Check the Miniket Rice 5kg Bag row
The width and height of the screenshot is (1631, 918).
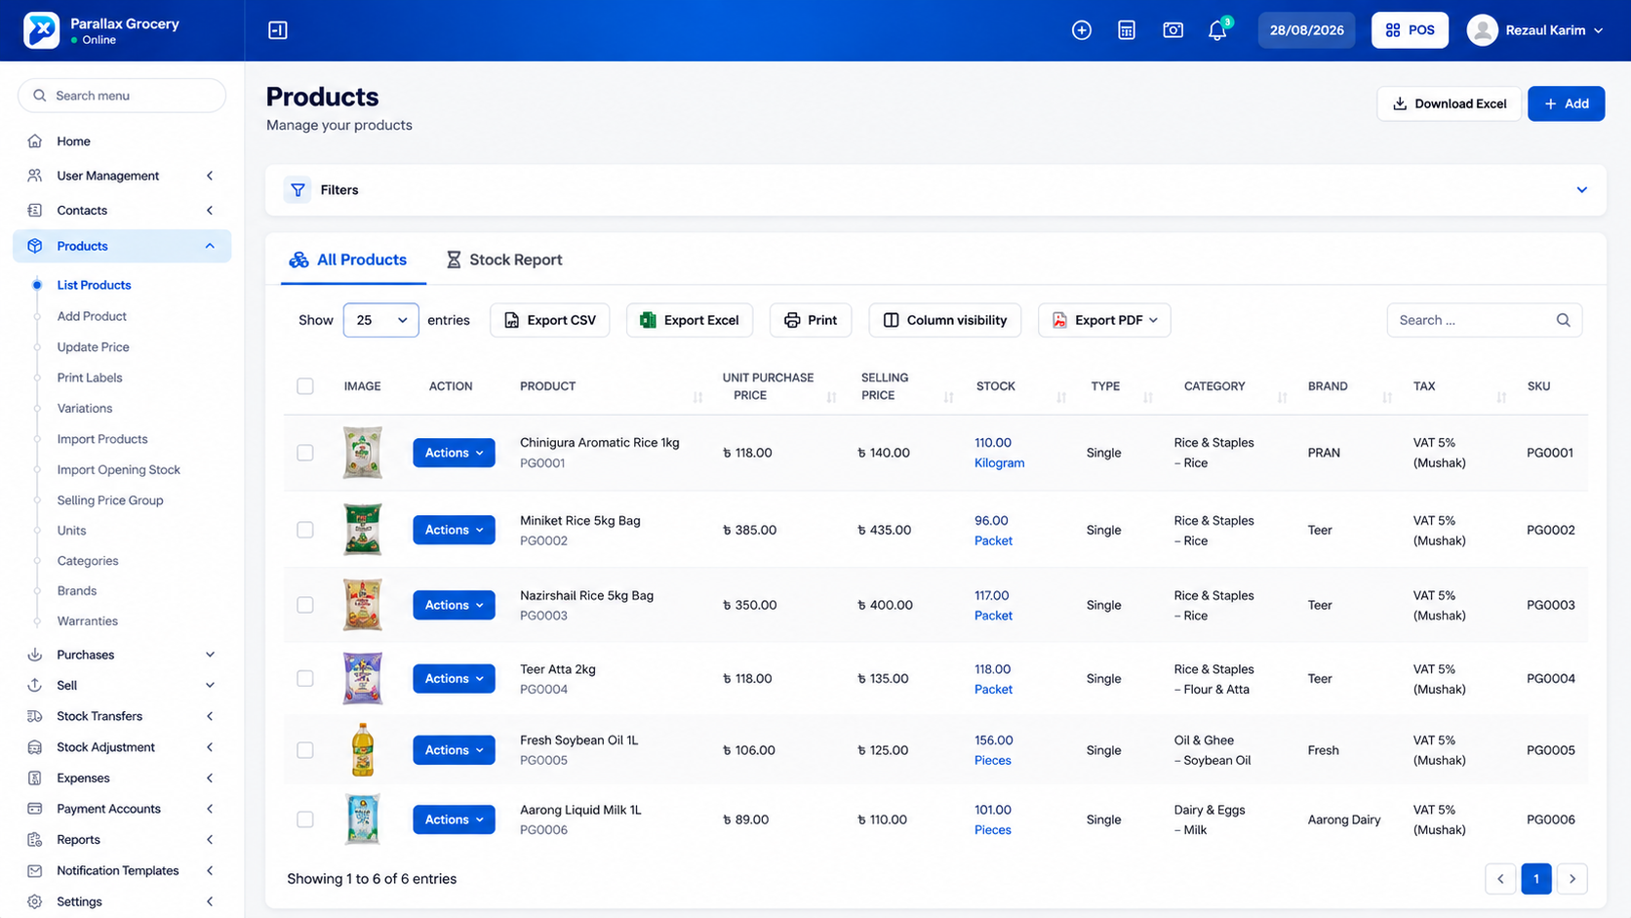click(305, 530)
